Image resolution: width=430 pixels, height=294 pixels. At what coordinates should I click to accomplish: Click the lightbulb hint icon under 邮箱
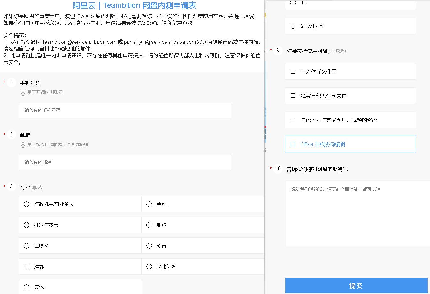point(23,144)
